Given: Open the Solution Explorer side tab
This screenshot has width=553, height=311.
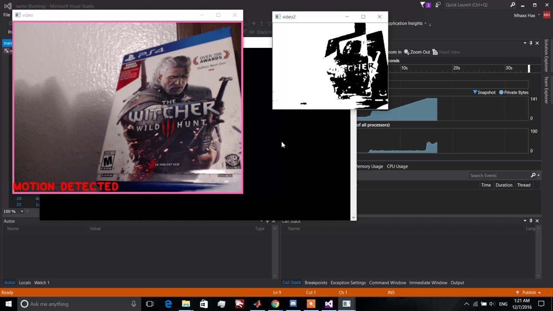Looking at the screenshot, I should [x=547, y=55].
